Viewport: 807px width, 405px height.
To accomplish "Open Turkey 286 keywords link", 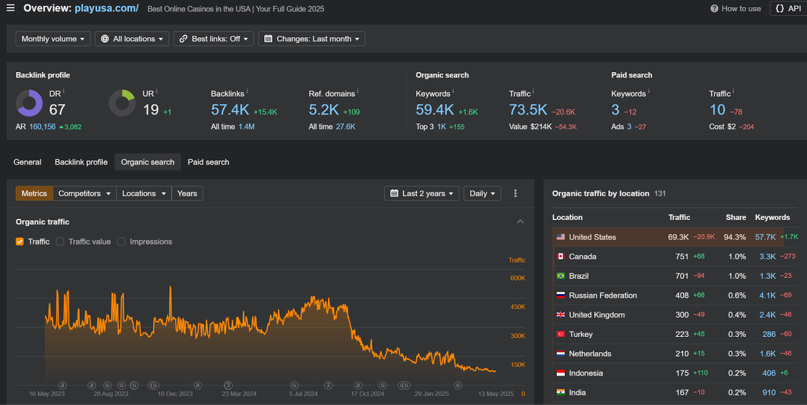I will [769, 334].
